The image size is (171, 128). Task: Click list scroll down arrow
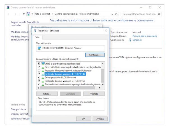pyautogui.click(x=103, y=84)
